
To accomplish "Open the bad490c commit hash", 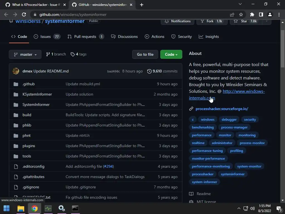I will point(114,71).
